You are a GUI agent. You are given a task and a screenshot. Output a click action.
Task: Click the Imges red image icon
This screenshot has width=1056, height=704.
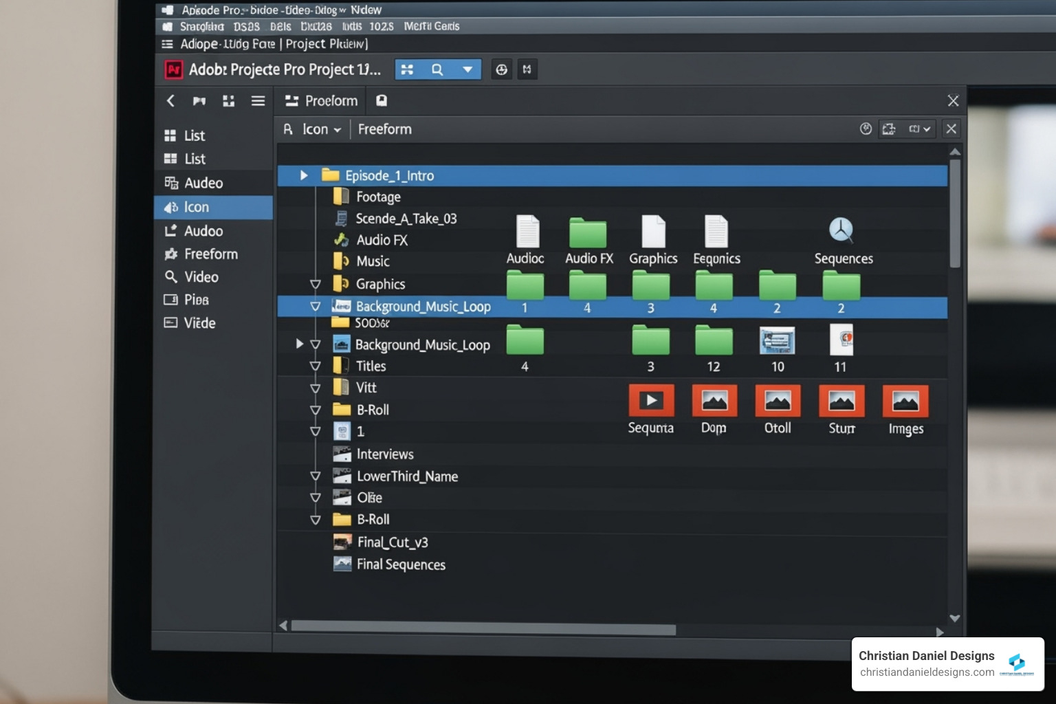click(x=905, y=401)
